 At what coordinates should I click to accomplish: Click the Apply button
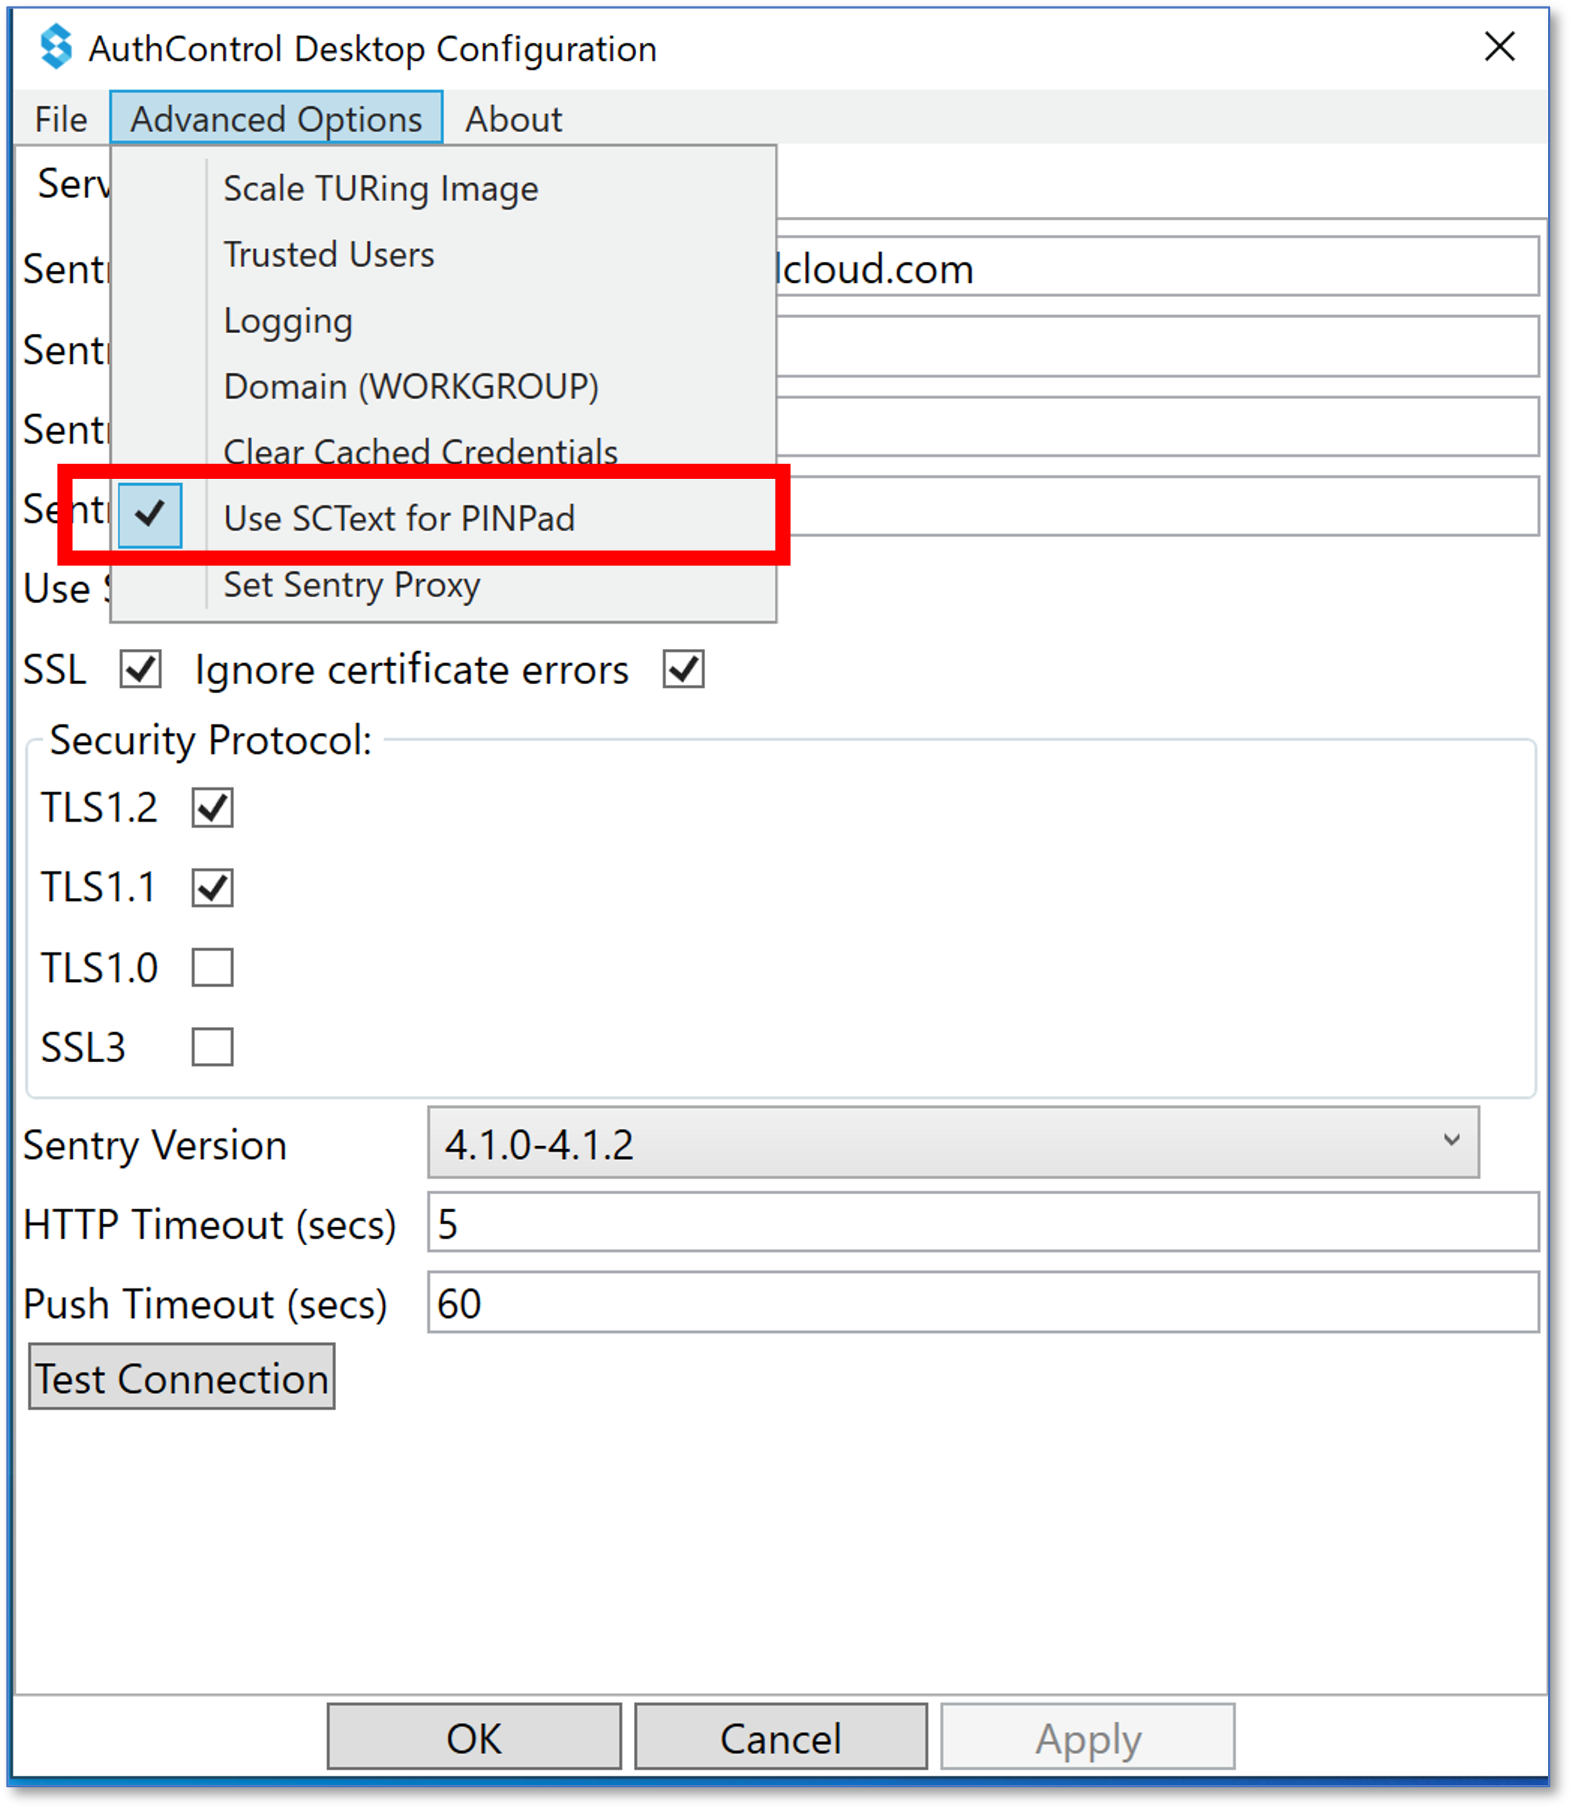[x=1088, y=1738]
